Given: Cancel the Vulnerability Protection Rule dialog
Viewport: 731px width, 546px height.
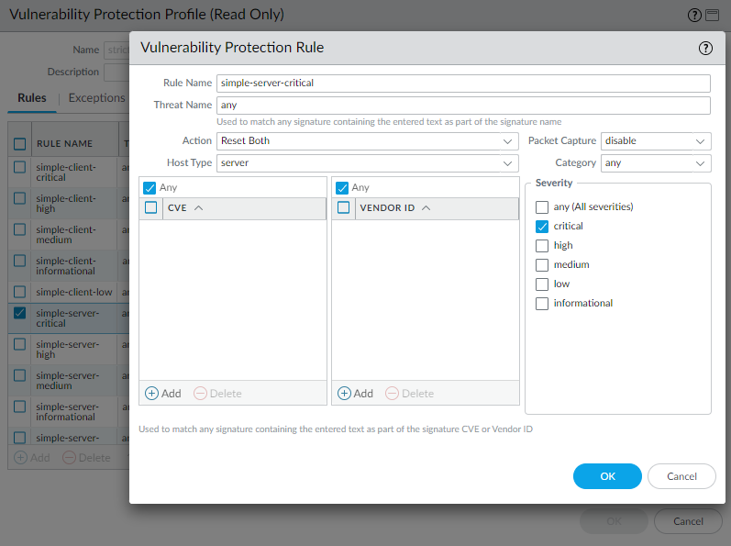Looking at the screenshot, I should point(681,476).
